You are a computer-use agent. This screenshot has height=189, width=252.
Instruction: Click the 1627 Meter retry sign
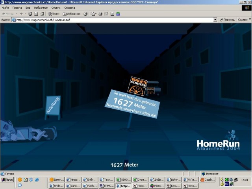132,104
